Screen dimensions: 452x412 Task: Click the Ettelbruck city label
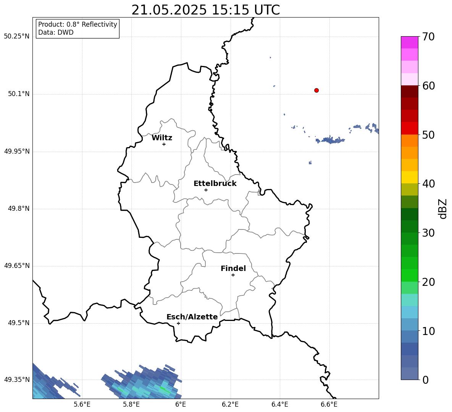coord(215,184)
